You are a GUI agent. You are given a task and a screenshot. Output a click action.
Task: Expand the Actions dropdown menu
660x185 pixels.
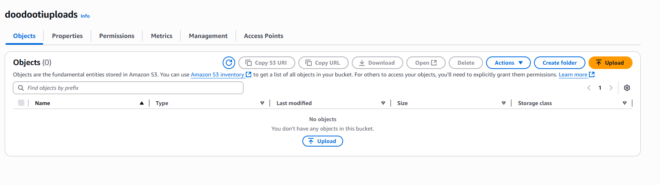[508, 63]
